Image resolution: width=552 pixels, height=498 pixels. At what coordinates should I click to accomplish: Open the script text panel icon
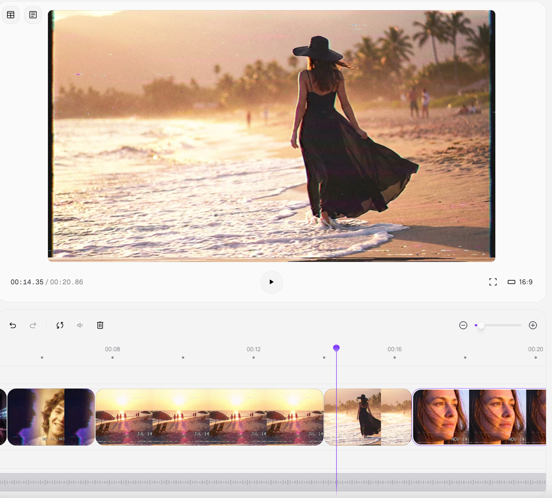[x=33, y=15]
